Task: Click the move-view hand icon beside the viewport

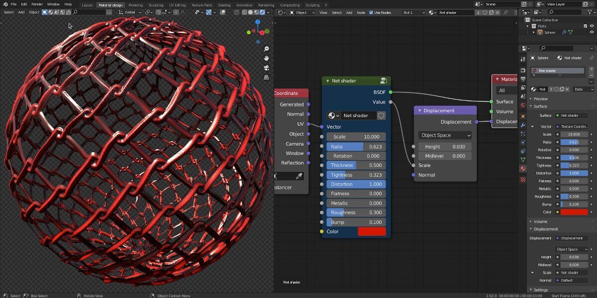Action: pos(266,58)
